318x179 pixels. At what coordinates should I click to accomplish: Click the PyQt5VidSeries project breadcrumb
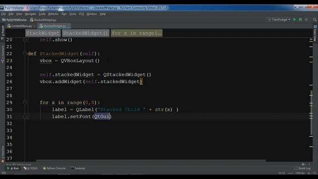pyautogui.click(x=14, y=20)
